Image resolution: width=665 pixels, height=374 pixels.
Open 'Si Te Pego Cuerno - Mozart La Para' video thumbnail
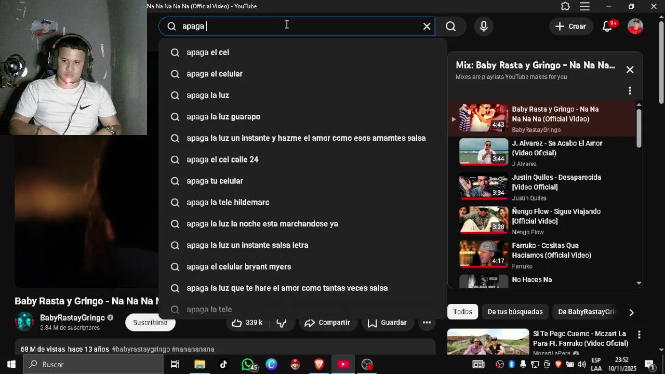click(488, 342)
